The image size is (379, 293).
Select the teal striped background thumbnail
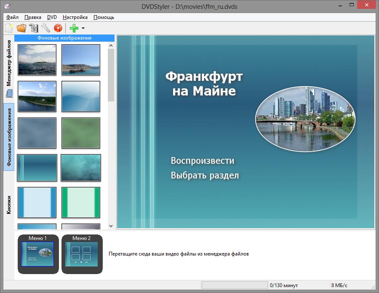[37, 168]
